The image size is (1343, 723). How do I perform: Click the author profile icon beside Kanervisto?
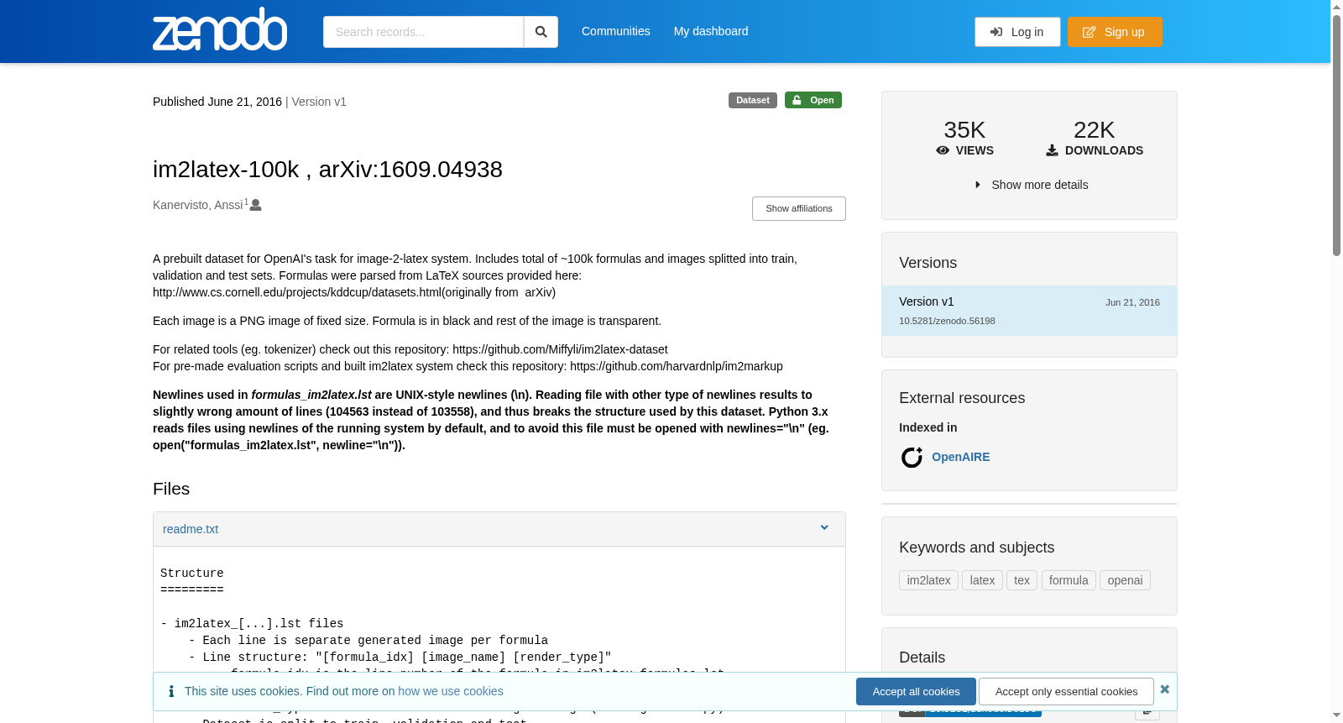click(256, 205)
